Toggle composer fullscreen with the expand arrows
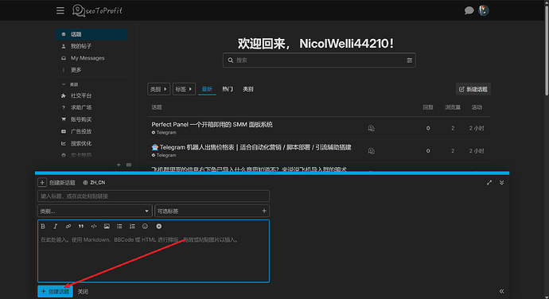This screenshot has height=299, width=549. (x=489, y=182)
